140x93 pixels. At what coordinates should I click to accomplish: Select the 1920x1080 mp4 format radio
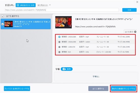click(x=59, y=37)
